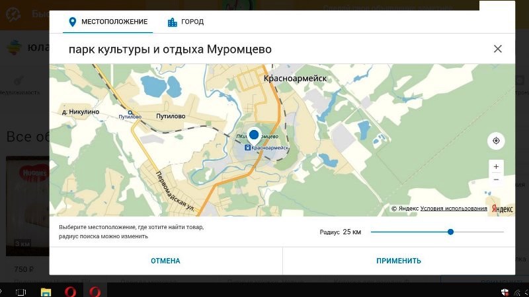This screenshot has width=529, height=297.
Task: Click the Яндекс logo on map
Action: pyautogui.click(x=502, y=209)
